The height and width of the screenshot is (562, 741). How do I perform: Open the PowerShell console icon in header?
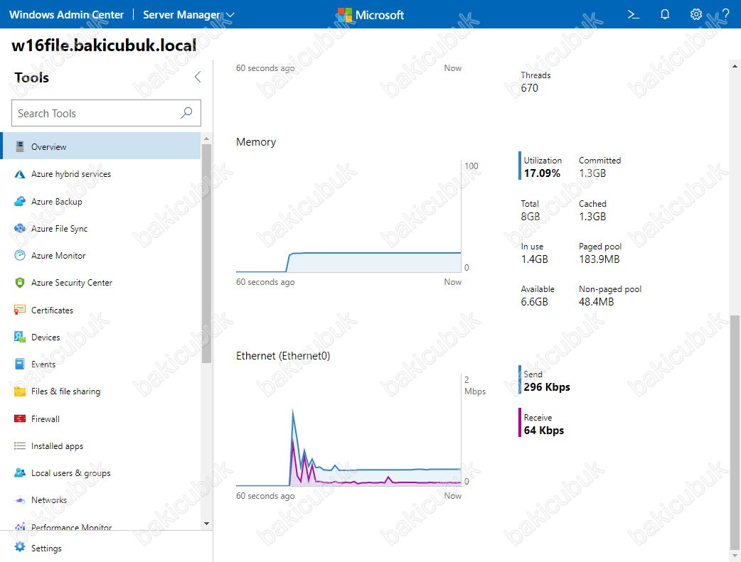(x=633, y=15)
